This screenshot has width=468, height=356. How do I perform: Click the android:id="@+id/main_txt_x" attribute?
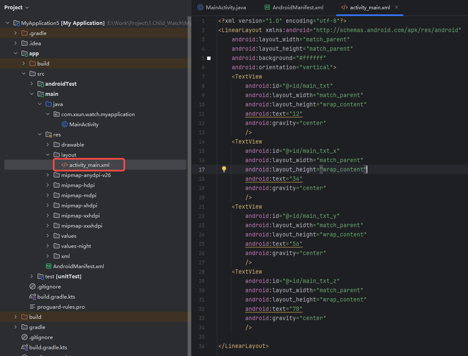click(292, 151)
